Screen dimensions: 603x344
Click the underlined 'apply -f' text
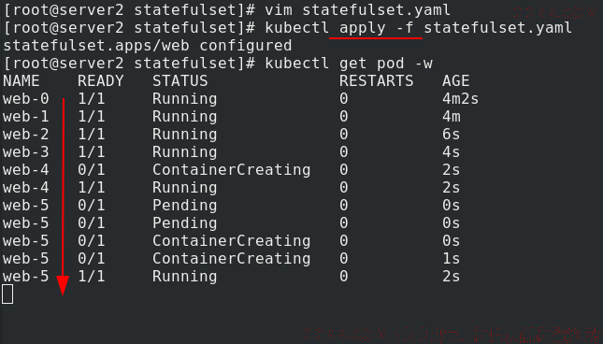[x=376, y=28]
